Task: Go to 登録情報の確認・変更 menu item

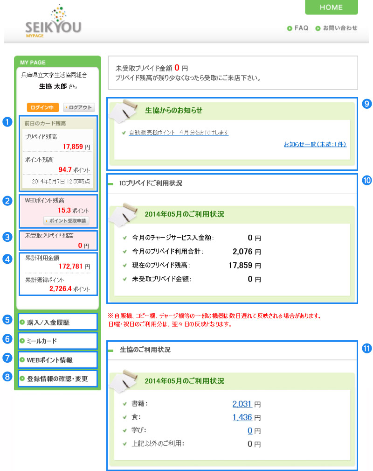Action: click(57, 379)
